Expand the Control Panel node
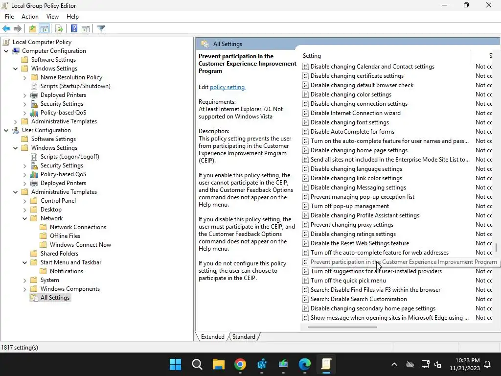The width and height of the screenshot is (501, 376). pos(24,201)
